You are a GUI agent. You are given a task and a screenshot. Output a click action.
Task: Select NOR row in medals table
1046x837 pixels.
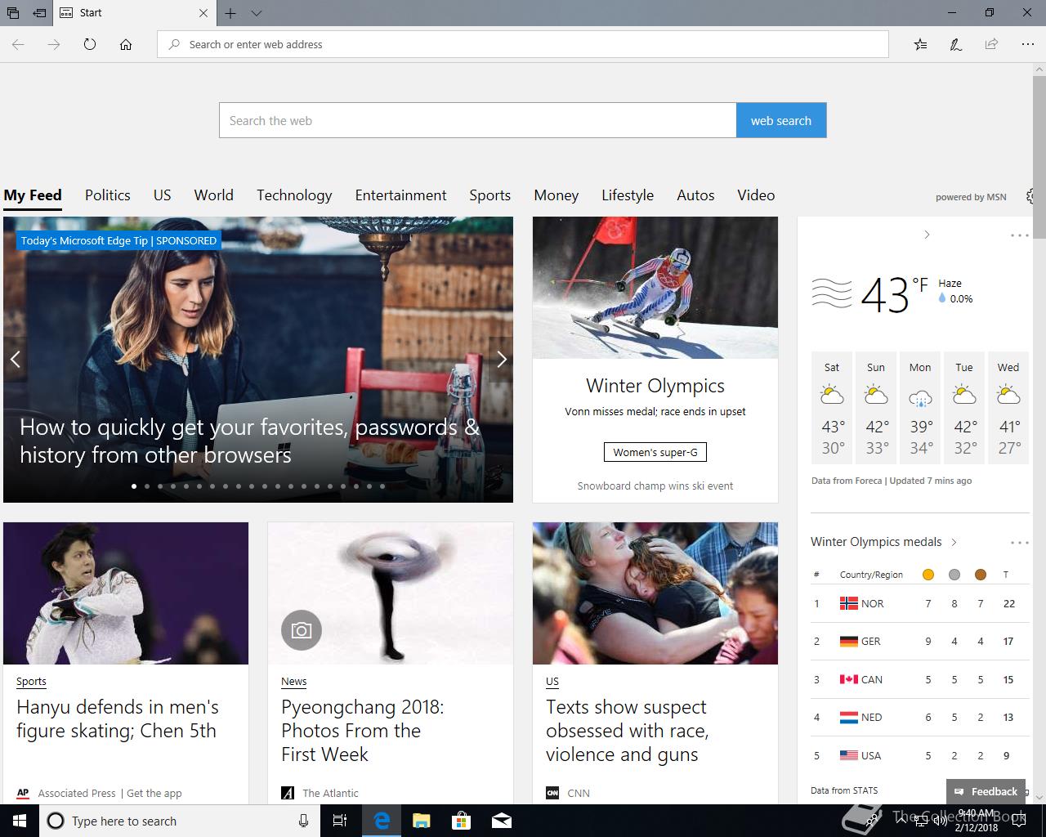click(920, 603)
